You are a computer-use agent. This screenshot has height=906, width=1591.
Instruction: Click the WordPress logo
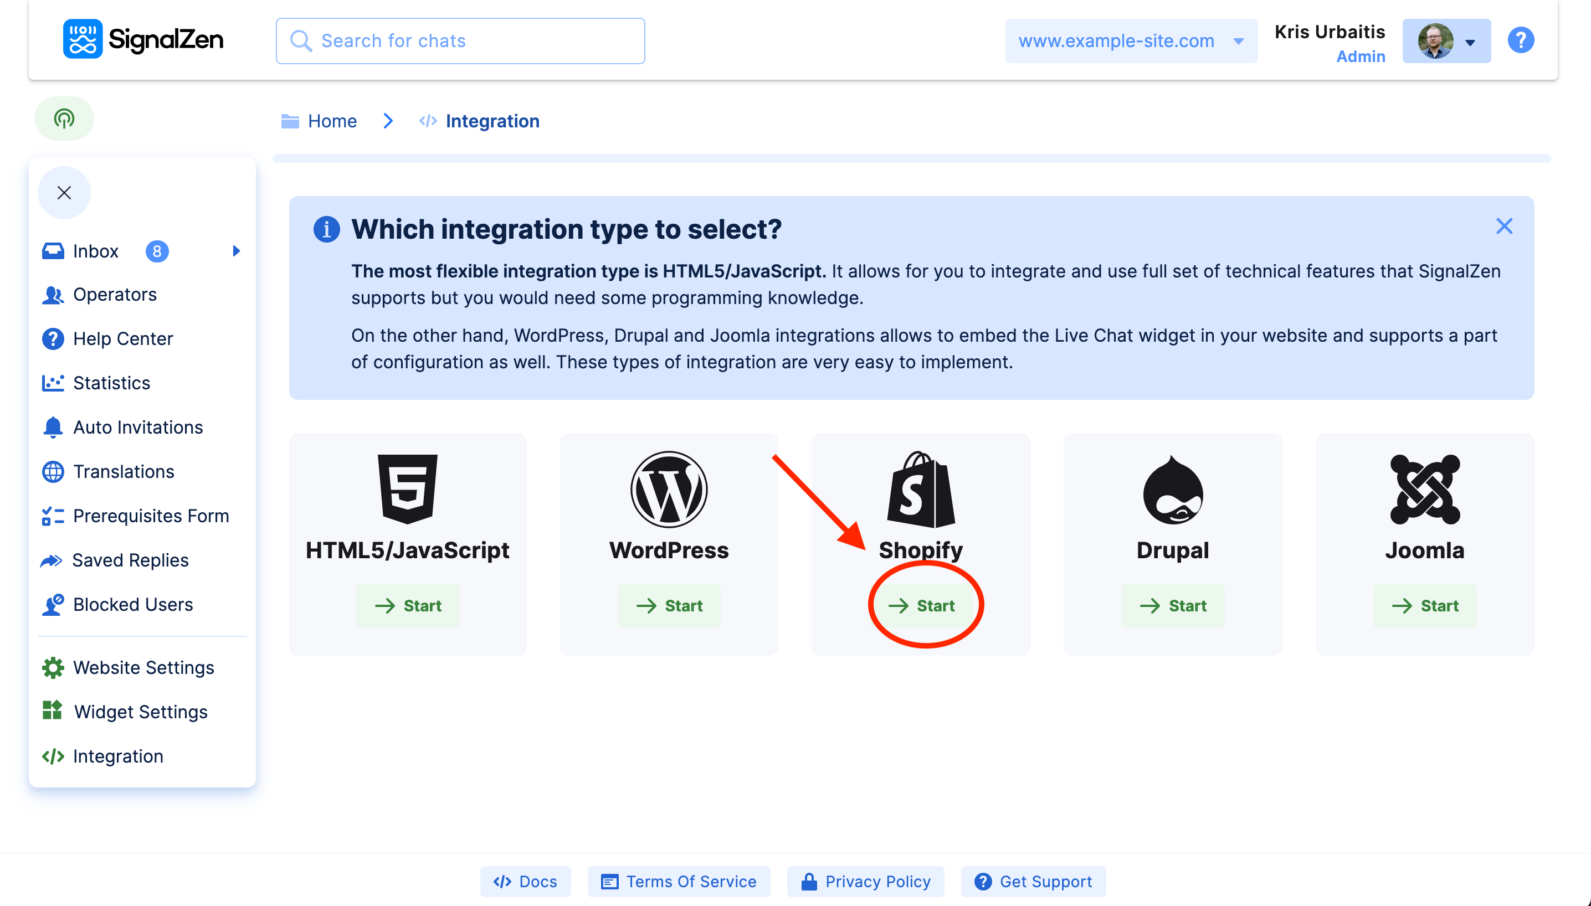tap(669, 489)
